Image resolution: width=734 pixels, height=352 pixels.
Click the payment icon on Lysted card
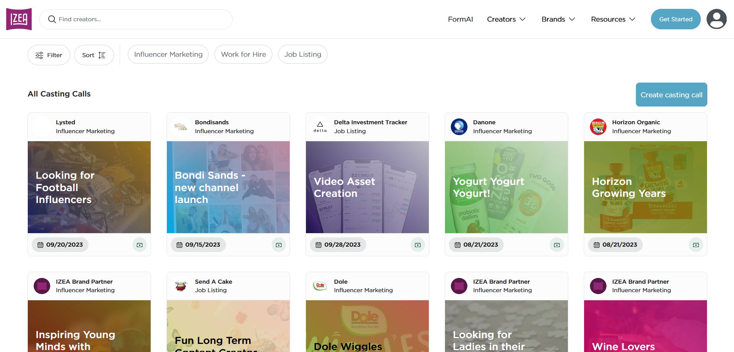139,245
